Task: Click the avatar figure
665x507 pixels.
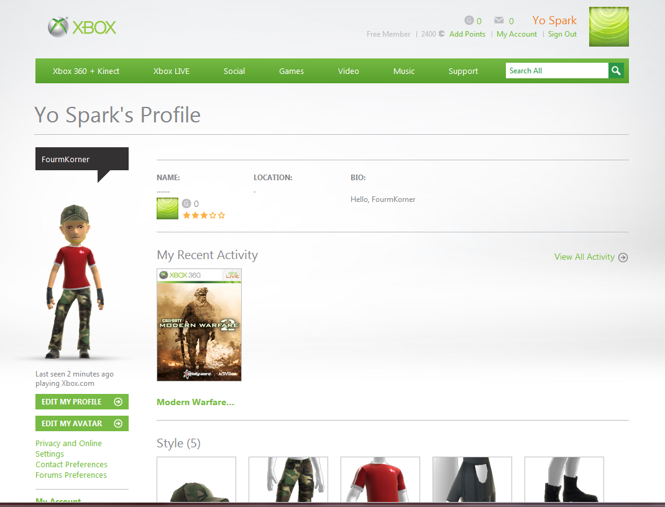Action: click(75, 281)
